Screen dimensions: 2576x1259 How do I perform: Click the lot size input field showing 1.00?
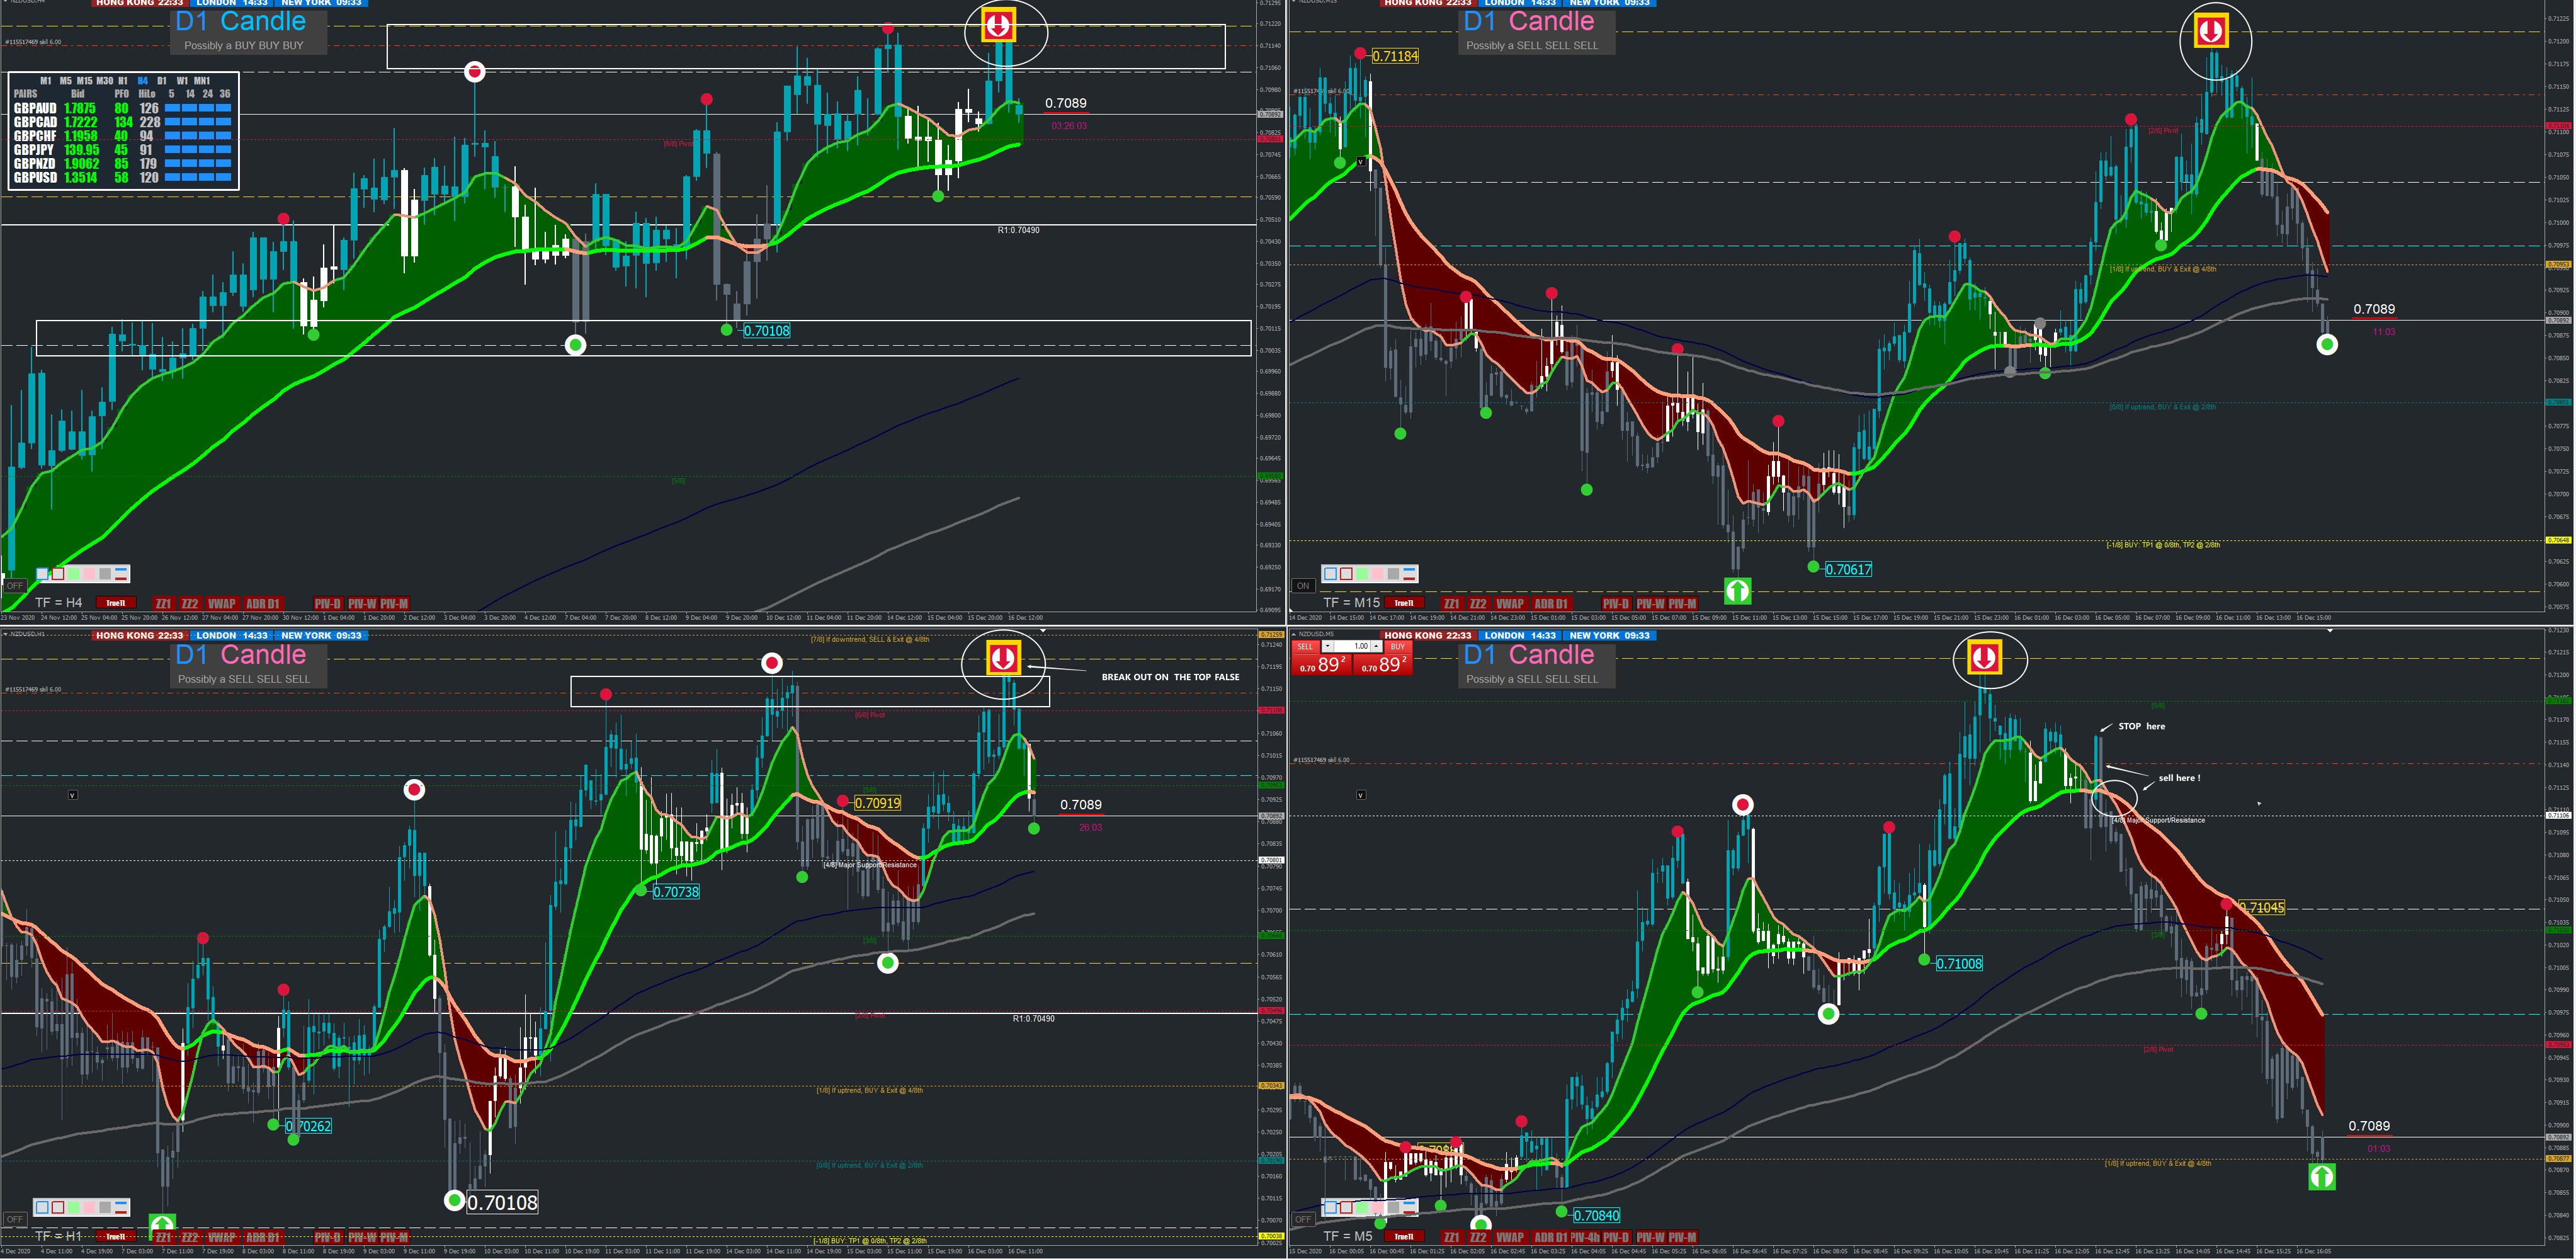(1352, 646)
